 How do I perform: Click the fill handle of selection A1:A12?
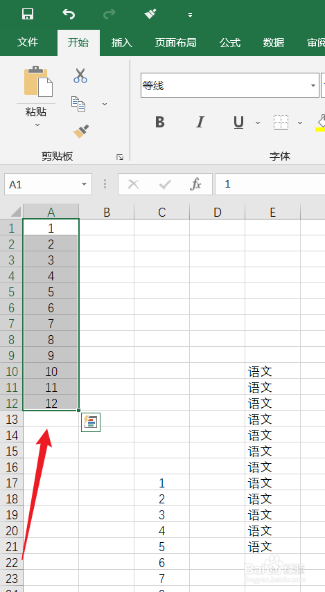[78, 410]
